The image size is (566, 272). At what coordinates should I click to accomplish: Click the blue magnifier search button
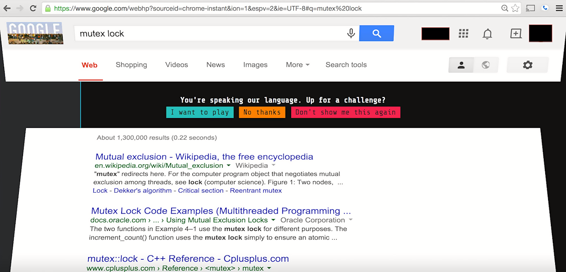pos(376,34)
